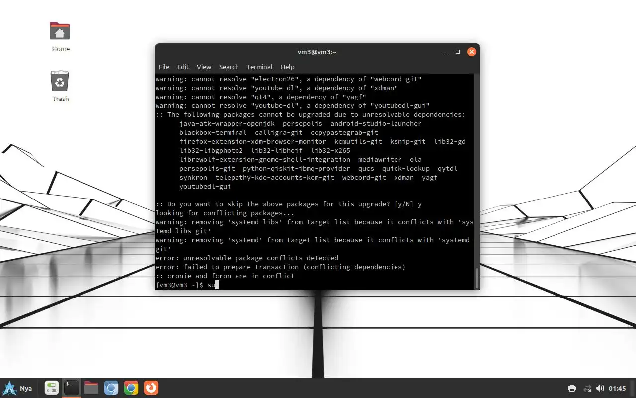This screenshot has width=636, height=398.
Task: Launch Google Chrome from the taskbar
Action: 131,388
